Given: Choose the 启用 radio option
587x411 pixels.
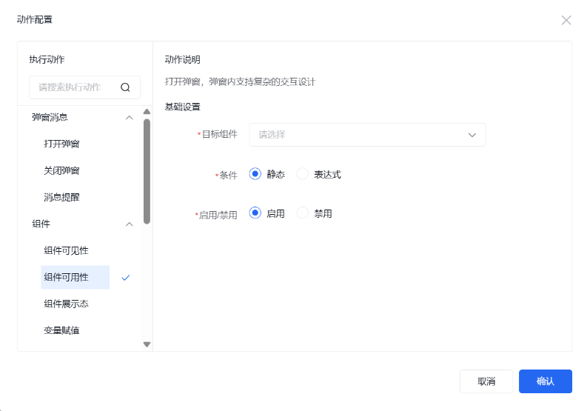Looking at the screenshot, I should 255,213.
